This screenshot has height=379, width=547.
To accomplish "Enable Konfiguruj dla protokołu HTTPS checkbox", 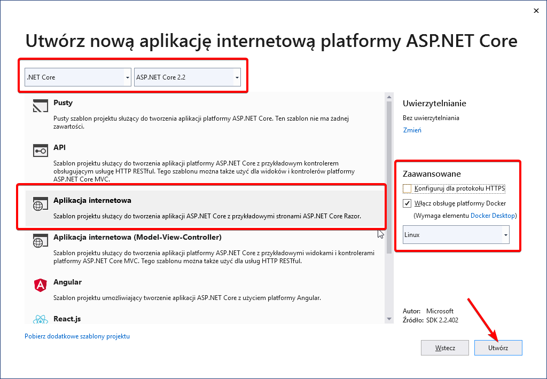I will click(408, 188).
